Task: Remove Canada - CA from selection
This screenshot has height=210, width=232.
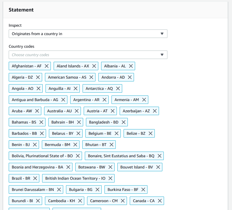Action: 160,201
